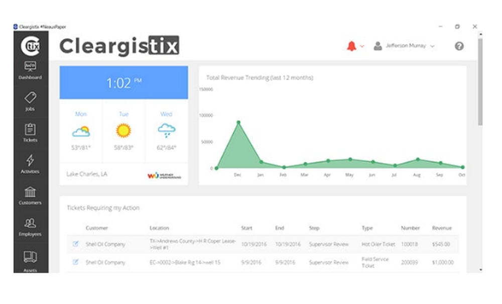Click Wednesday's rain weather icon
The image size is (502, 304).
[x=167, y=130]
